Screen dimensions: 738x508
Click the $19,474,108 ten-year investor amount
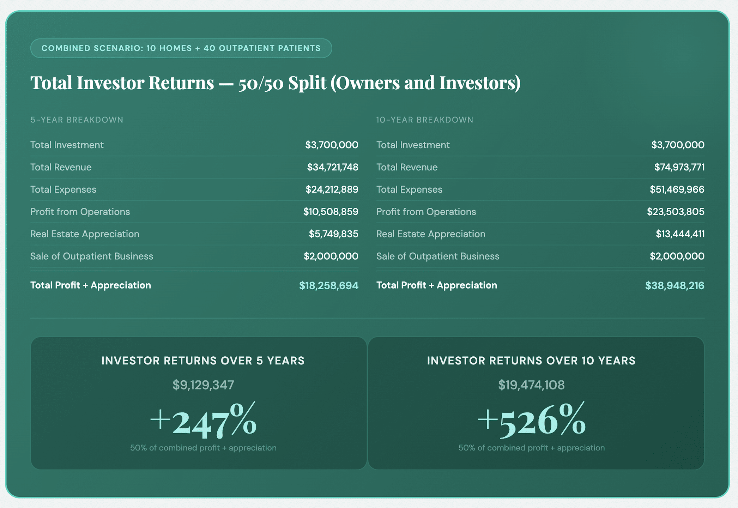(x=531, y=385)
